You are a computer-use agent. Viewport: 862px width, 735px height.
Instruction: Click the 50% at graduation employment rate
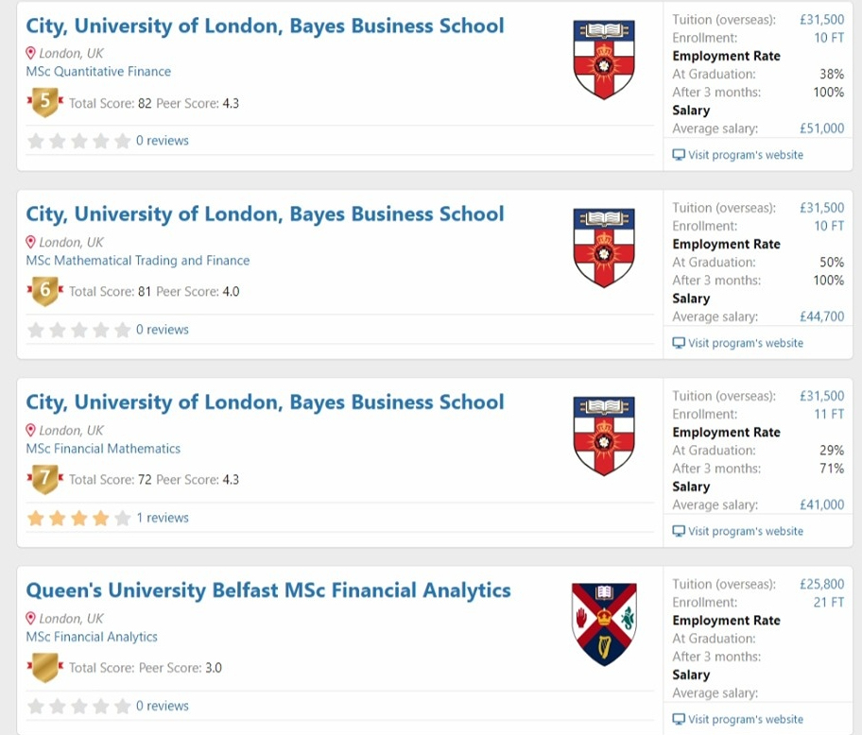(x=832, y=262)
